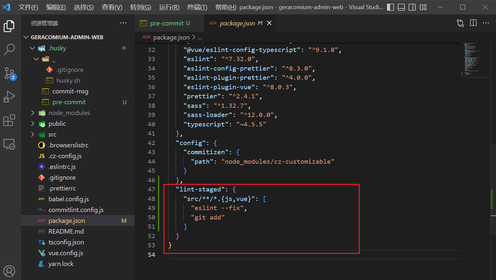Viewport: 496px width, 280px height.
Task: Open Source Control view with 2 changes
Action: [10, 74]
